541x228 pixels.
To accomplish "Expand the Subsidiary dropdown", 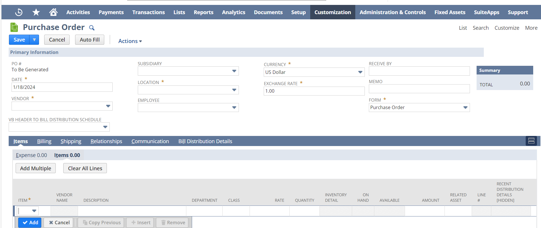I will coord(234,71).
